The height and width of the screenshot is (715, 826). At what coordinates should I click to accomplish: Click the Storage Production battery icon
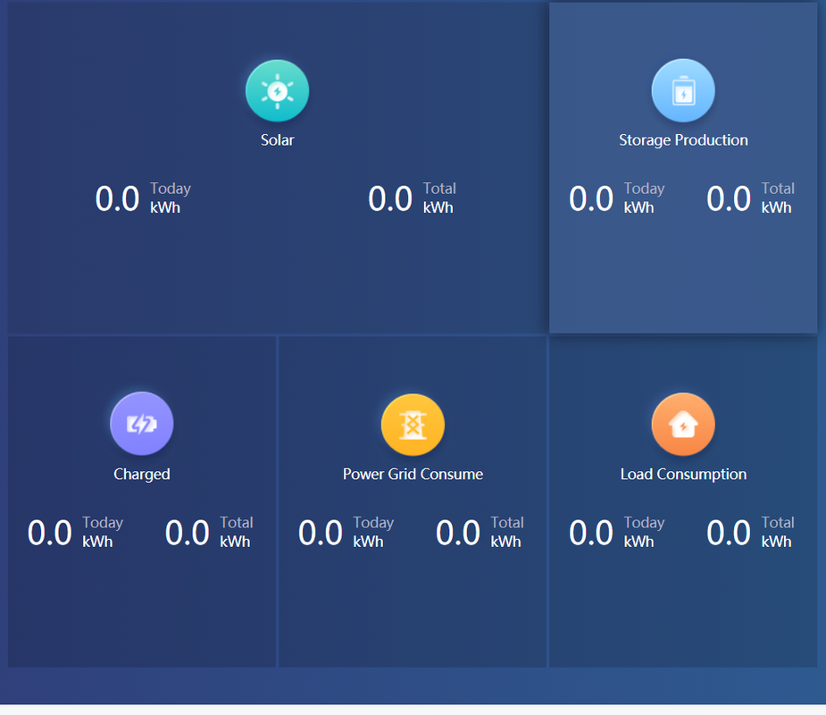(683, 90)
